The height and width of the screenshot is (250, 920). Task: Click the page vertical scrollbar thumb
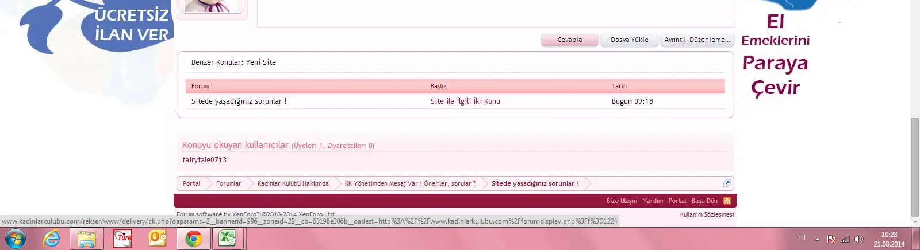[x=915, y=167]
